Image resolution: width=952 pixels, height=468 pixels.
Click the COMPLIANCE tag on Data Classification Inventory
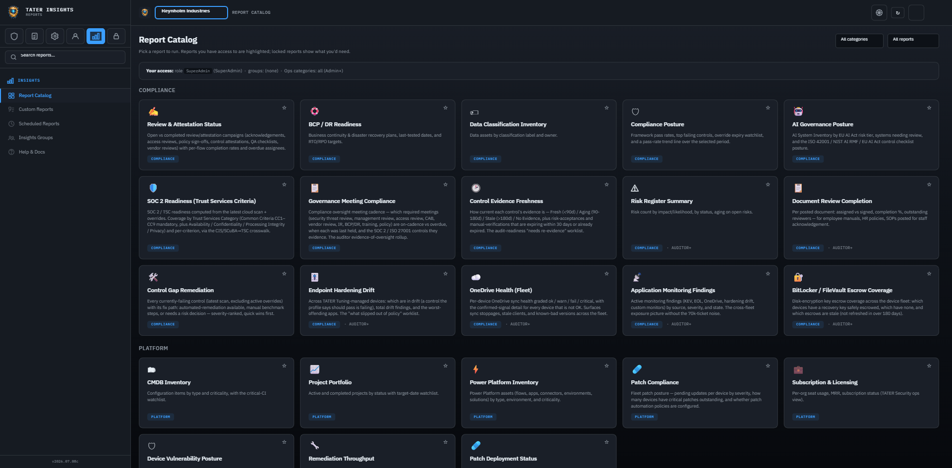click(485, 159)
